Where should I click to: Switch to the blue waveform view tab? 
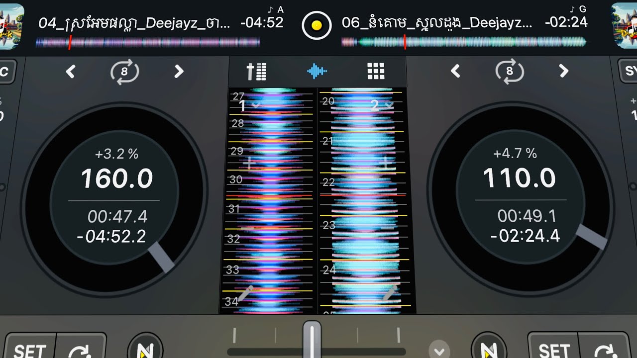click(x=317, y=72)
